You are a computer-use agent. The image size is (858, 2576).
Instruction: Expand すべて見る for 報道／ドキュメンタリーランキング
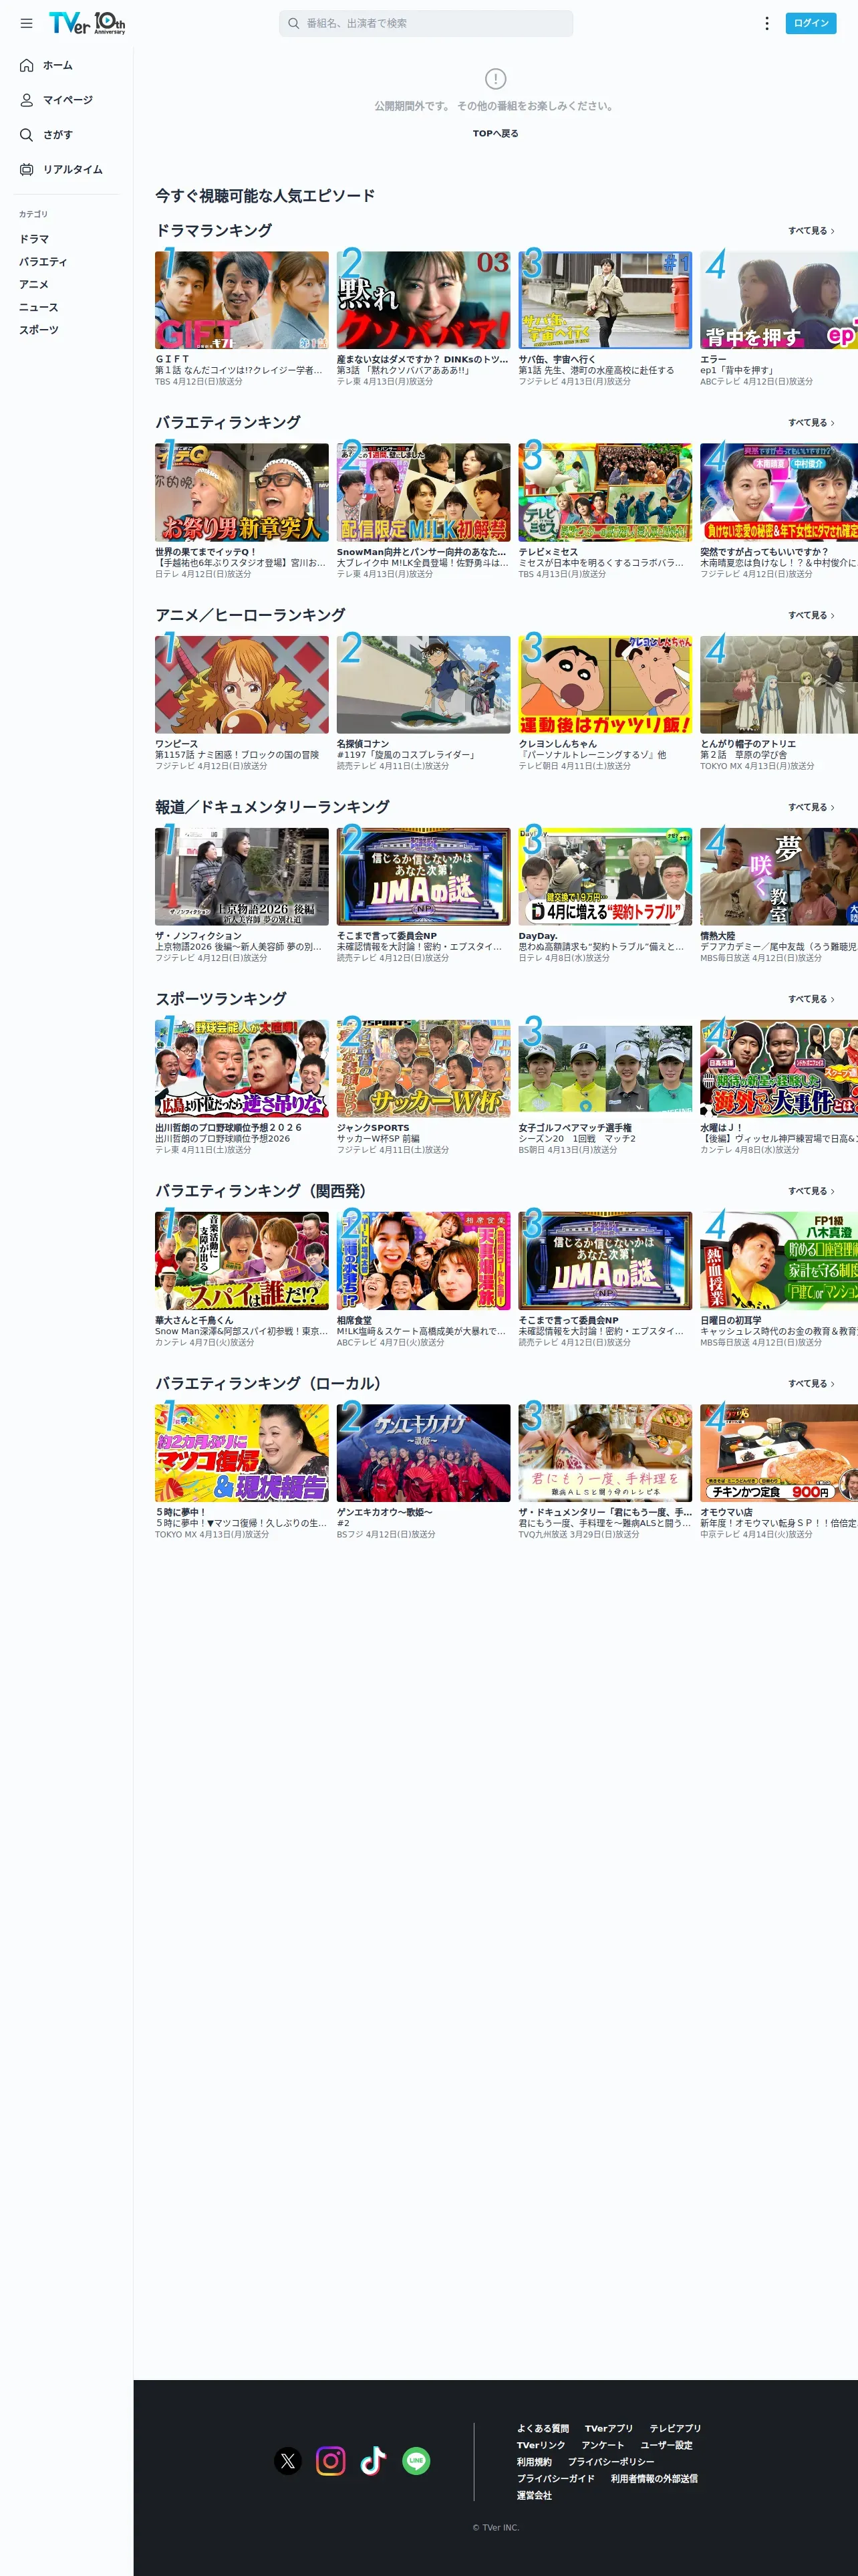(x=811, y=807)
